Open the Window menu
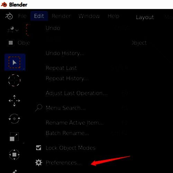This screenshot has height=173, width=173. coord(89,16)
